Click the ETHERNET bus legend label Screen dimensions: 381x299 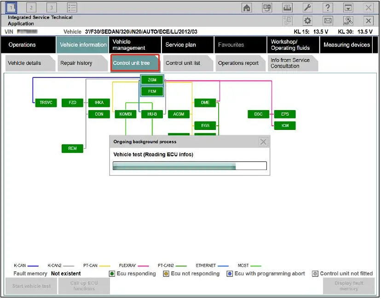206,266
